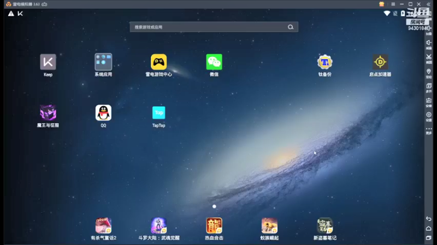Launch the 魔王与征服 game

(x=48, y=113)
